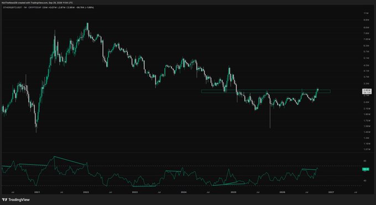376x205 pixels.
Task: Select the 3.7M price scale label
Action: [367, 77]
